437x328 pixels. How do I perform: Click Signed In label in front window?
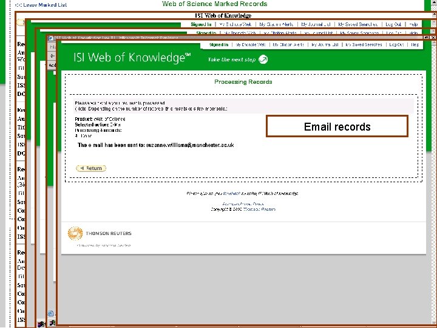pos(218,44)
